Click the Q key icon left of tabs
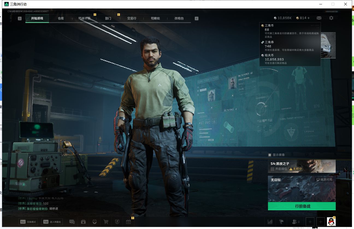 (20, 19)
